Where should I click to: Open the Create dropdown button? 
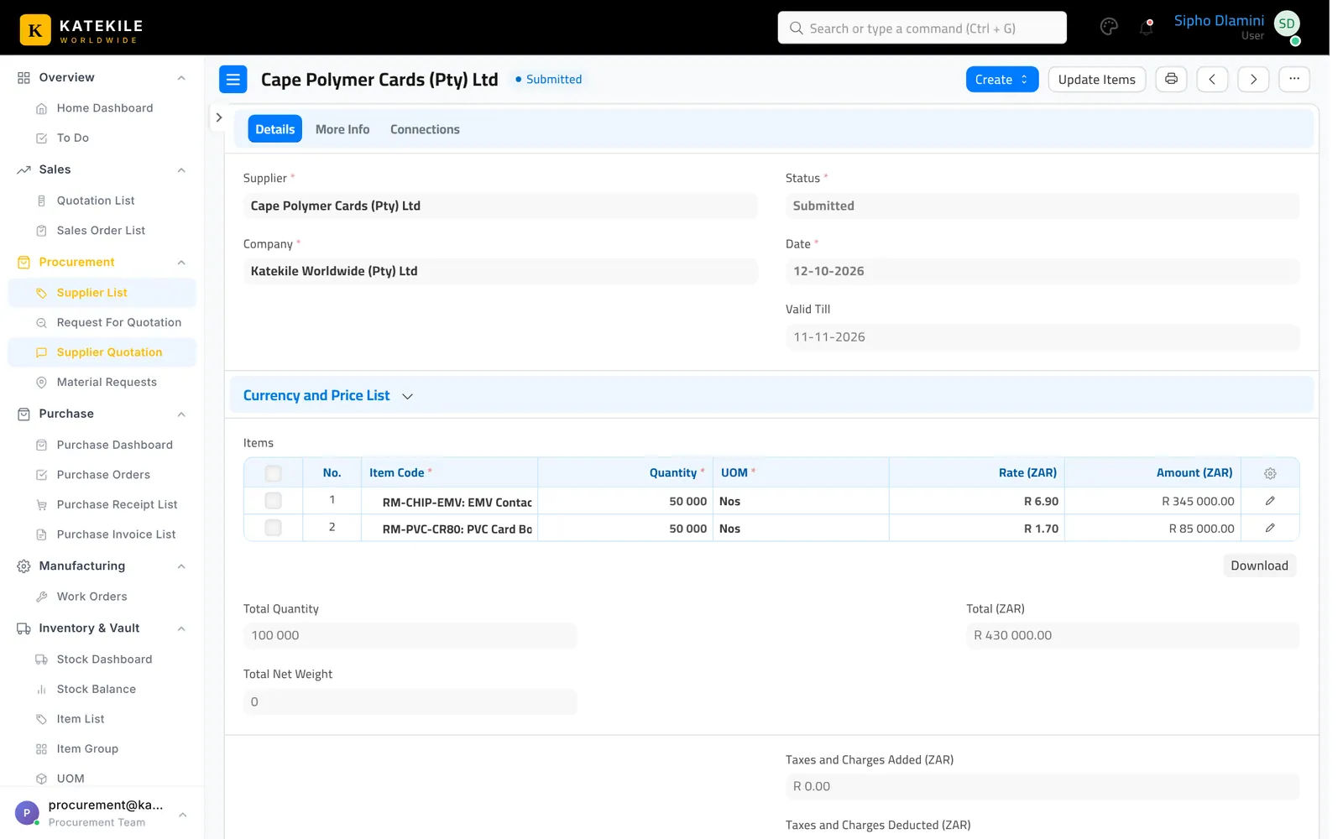tap(1002, 79)
